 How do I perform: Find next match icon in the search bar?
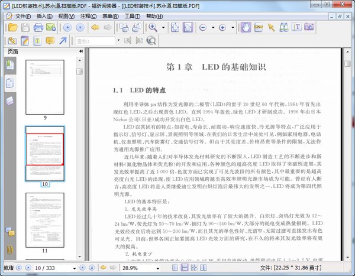click(139, 41)
